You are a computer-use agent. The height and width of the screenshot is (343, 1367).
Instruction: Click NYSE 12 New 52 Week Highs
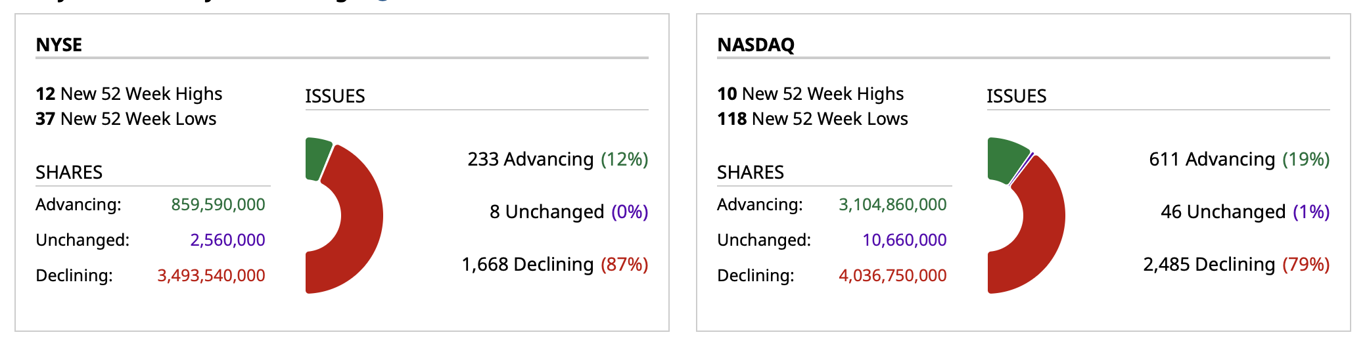pyautogui.click(x=129, y=94)
